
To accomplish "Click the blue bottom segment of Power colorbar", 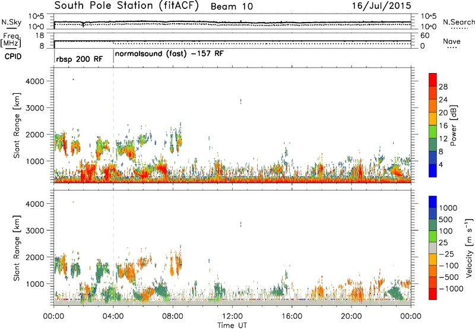I will (x=433, y=170).
